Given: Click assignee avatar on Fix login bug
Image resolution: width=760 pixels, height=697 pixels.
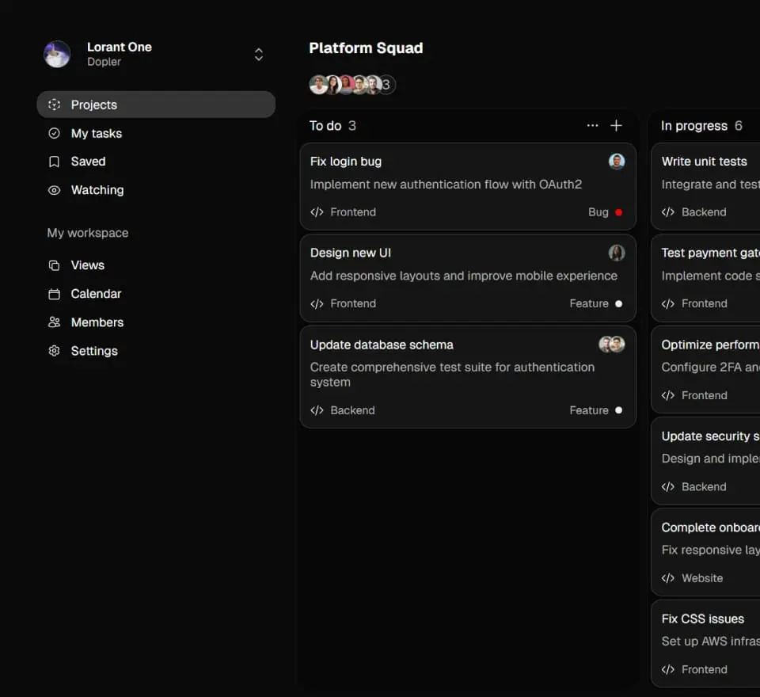Looking at the screenshot, I should [617, 162].
